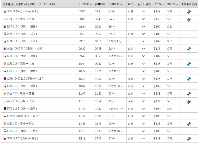This screenshot has width=199, height=143.
Task: Book ticket for 自強(3000) 116 train
Action: coord(189,49)
